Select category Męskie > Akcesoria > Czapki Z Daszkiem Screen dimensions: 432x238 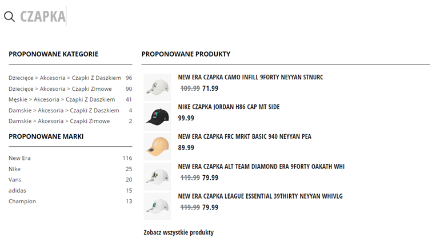70,99
